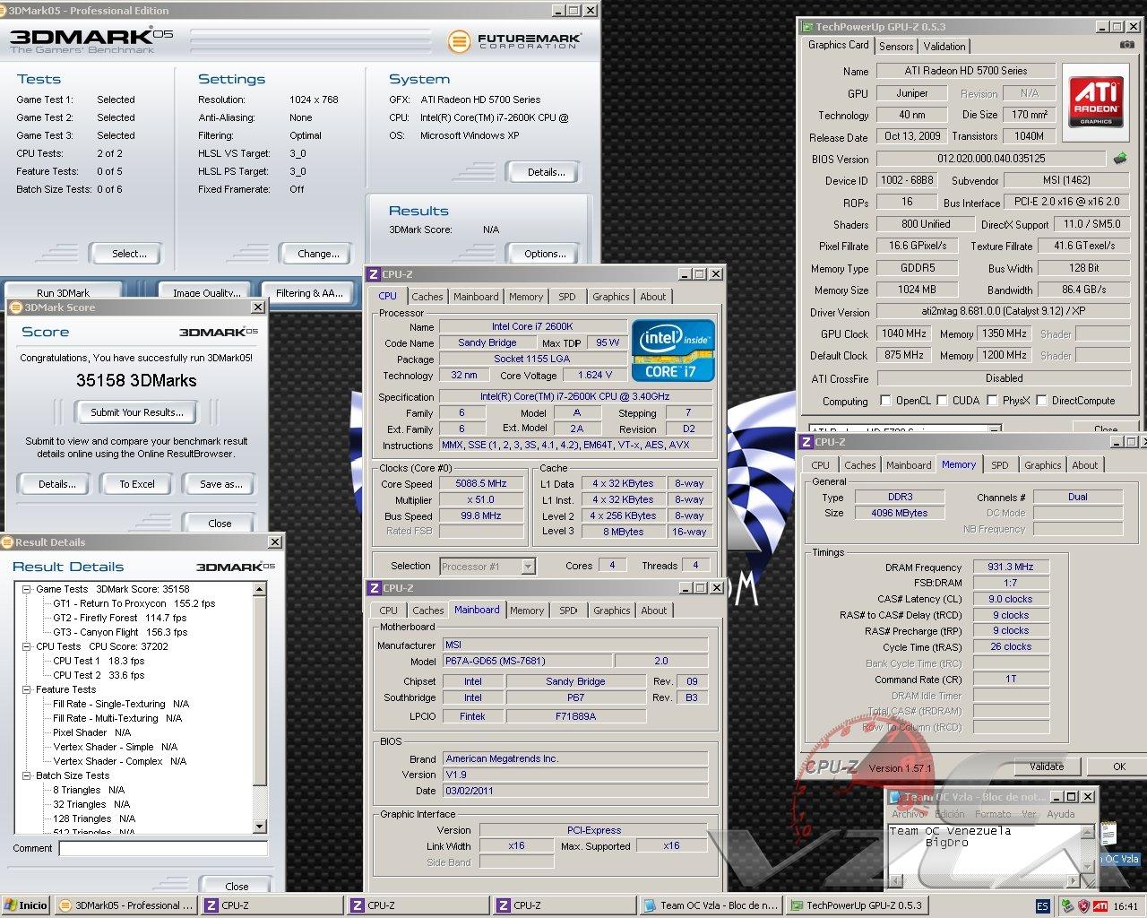Click the 3DMark Score dialog title icon

coord(16,307)
